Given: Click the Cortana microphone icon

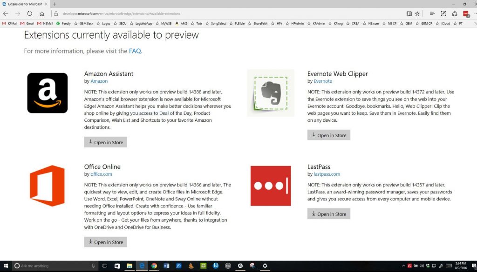Looking at the screenshot, I should point(93,266).
